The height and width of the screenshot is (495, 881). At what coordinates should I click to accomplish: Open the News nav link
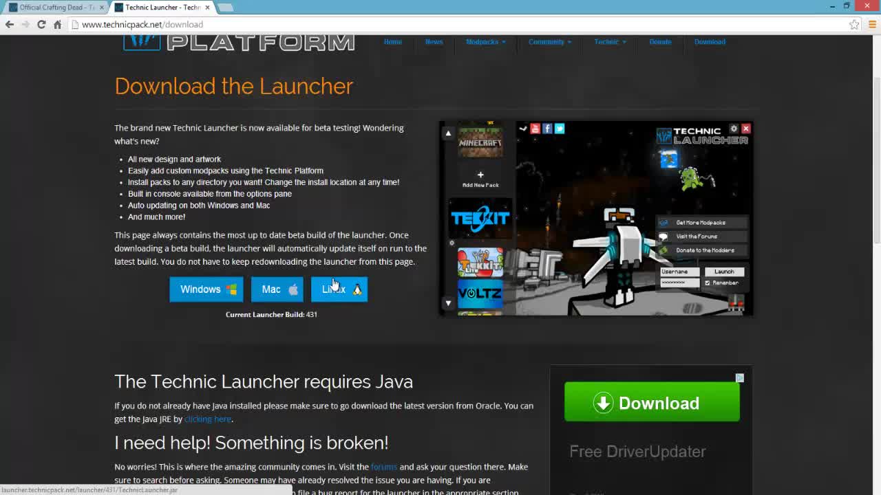pyautogui.click(x=434, y=41)
